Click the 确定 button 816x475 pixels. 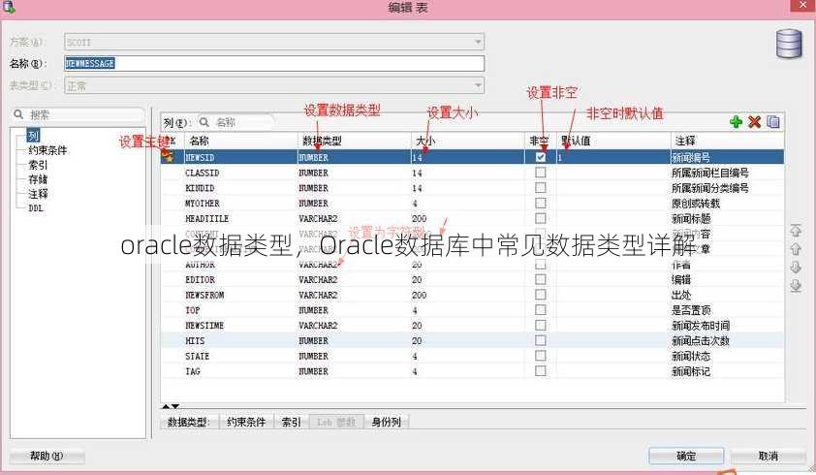coord(686,456)
